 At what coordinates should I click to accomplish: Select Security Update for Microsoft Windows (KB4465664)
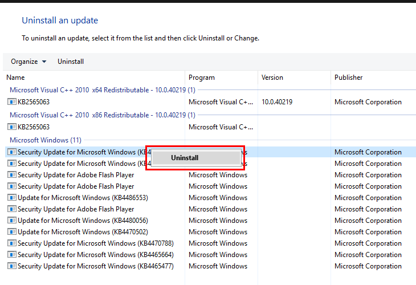pyautogui.click(x=96, y=255)
